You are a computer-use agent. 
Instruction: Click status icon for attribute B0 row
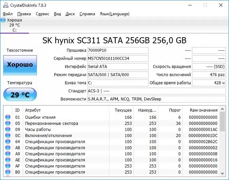pyautogui.click(x=8, y=172)
